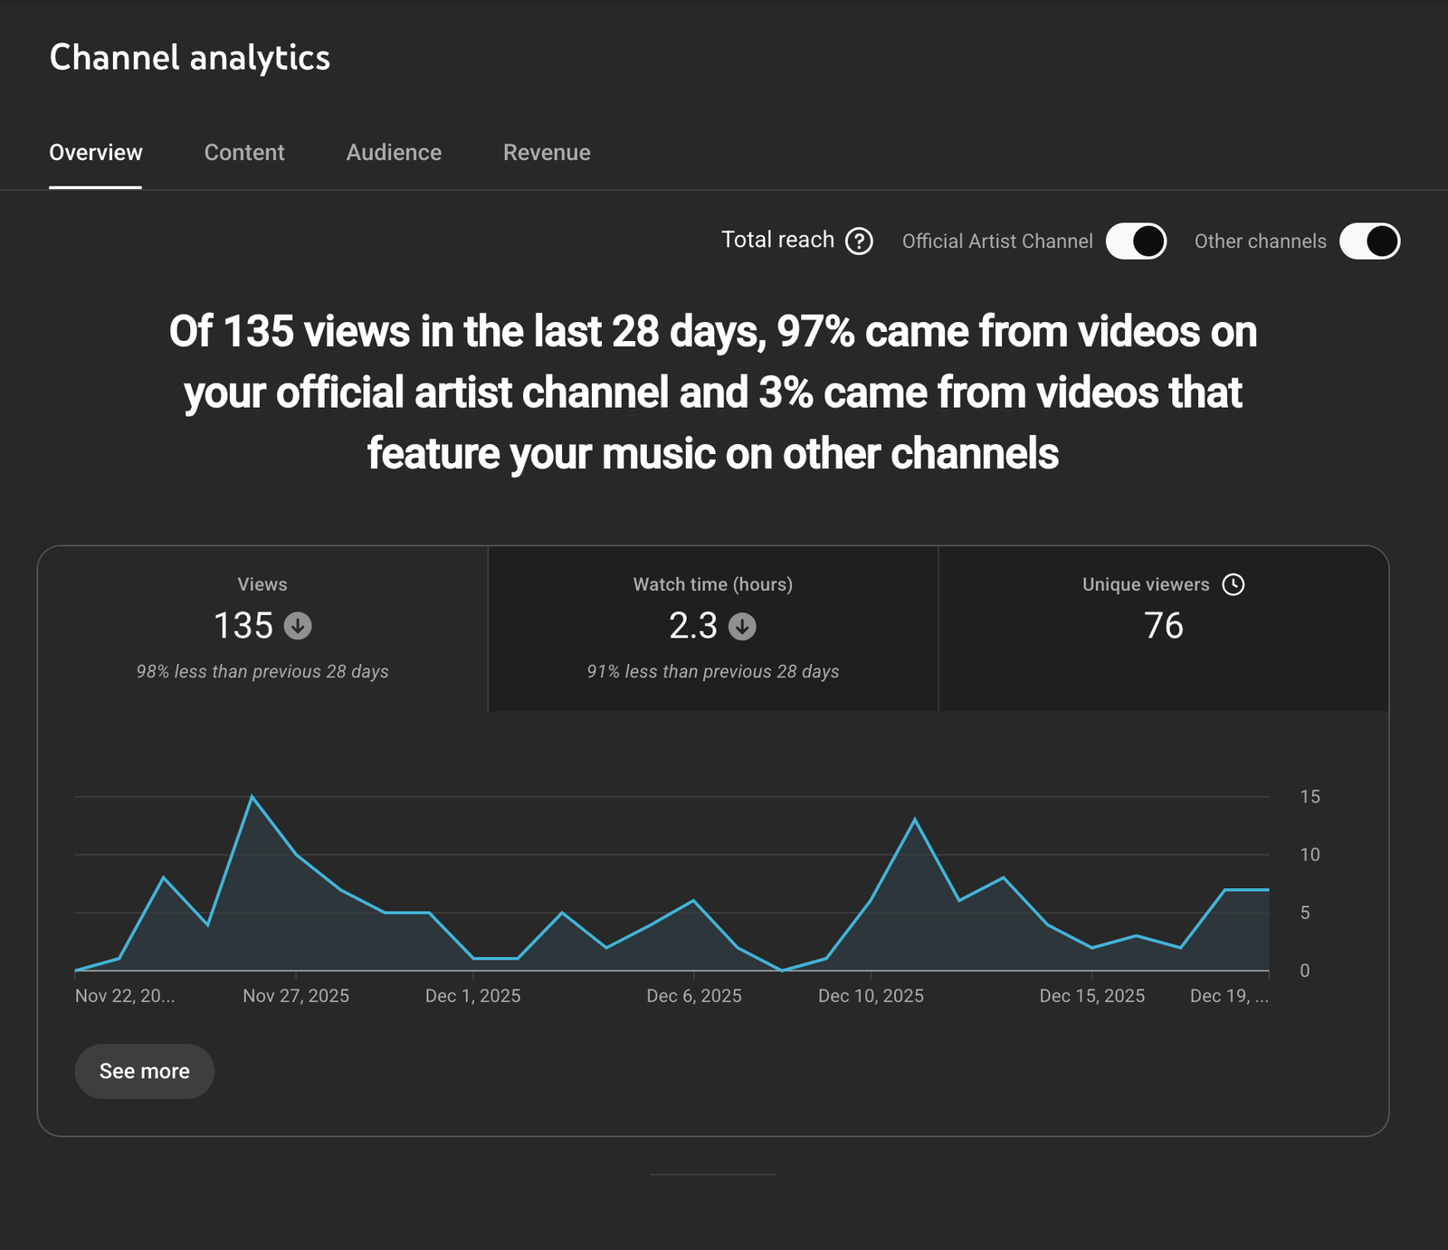
Task: Click the truncated Nov 22 axis label
Action: pos(125,996)
